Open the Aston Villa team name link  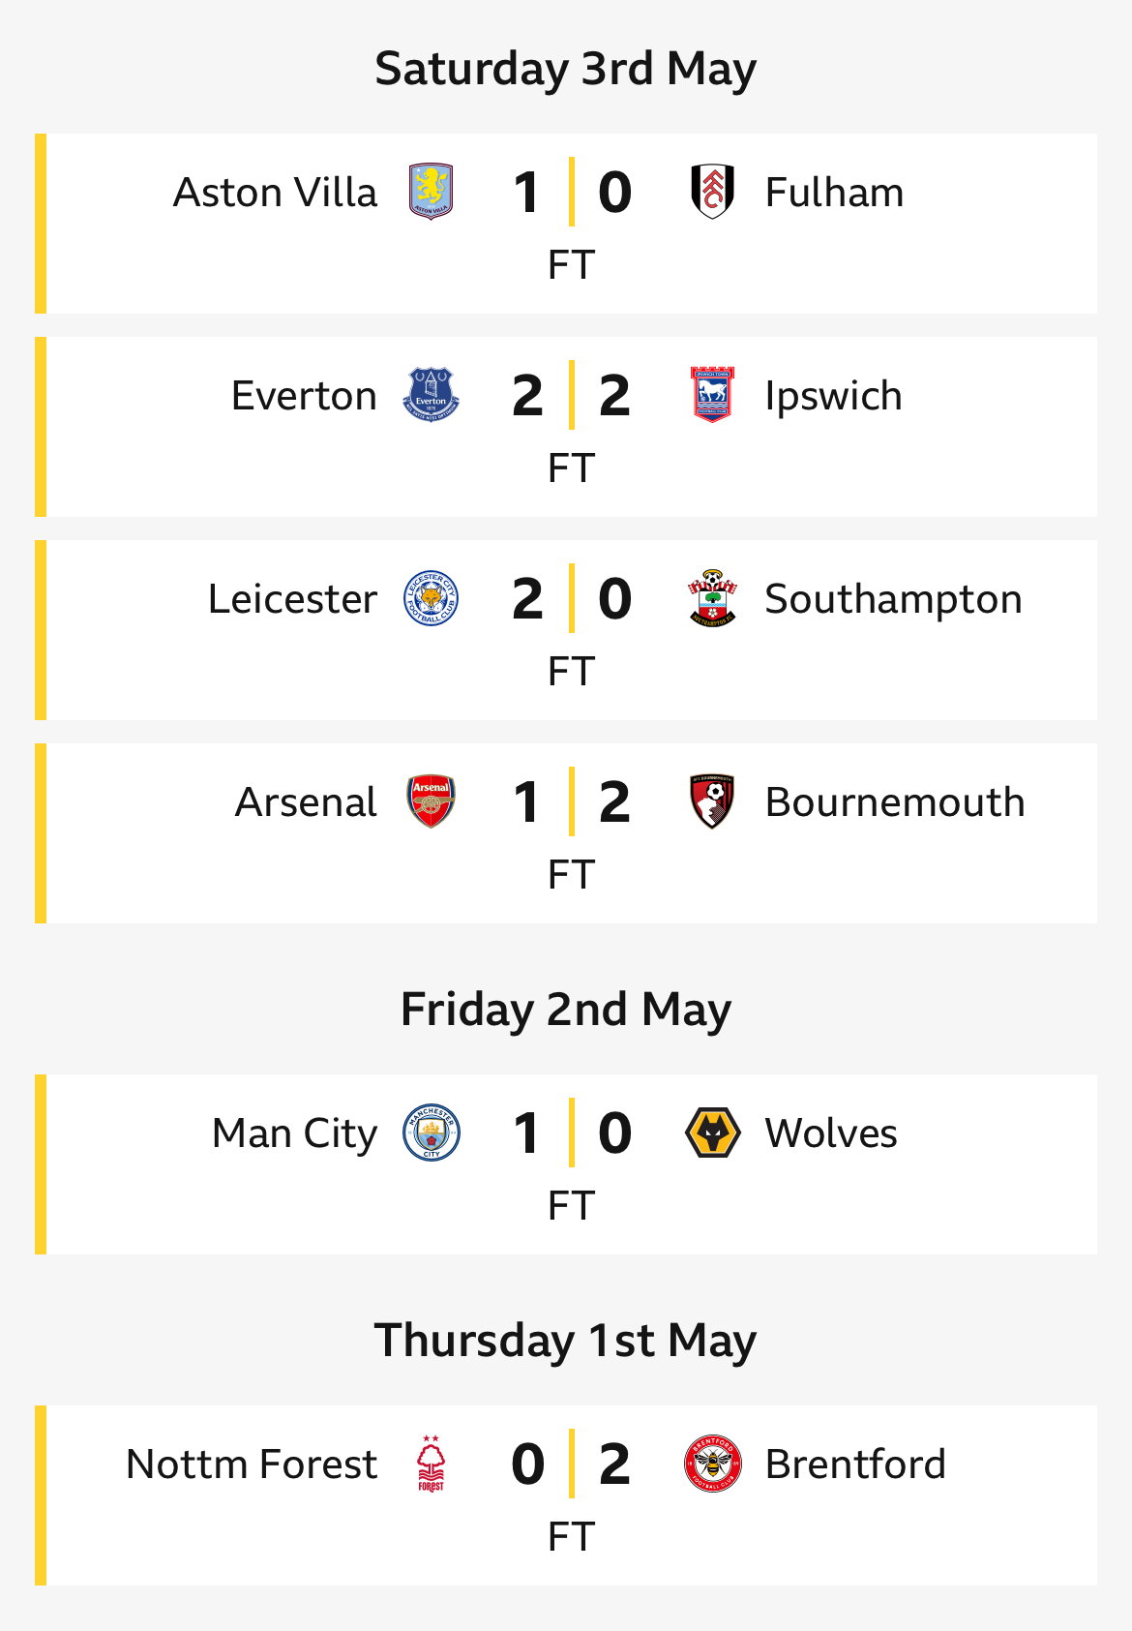click(275, 192)
